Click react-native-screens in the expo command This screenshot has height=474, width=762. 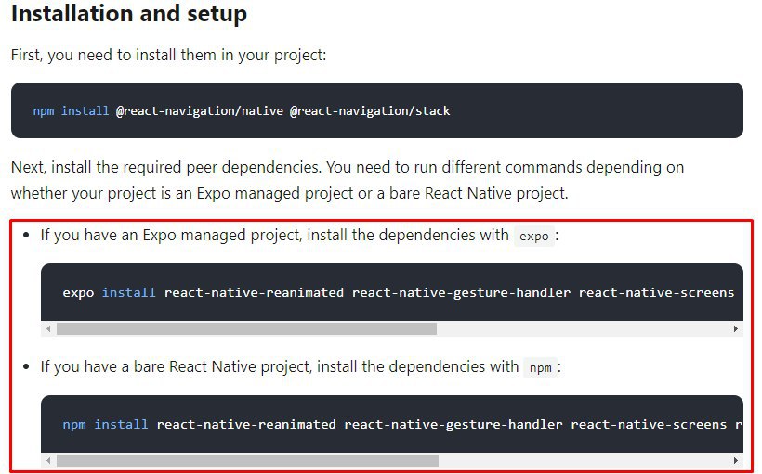[657, 292]
